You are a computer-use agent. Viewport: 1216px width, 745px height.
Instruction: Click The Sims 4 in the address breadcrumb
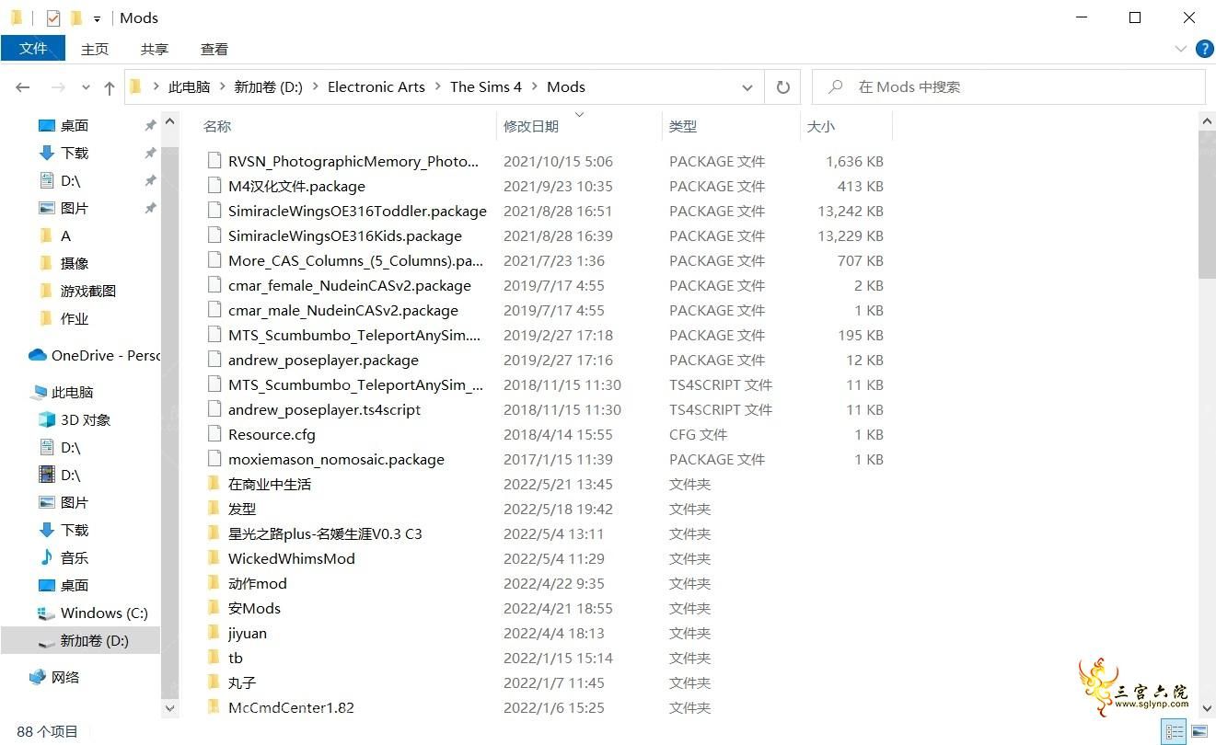pos(486,87)
